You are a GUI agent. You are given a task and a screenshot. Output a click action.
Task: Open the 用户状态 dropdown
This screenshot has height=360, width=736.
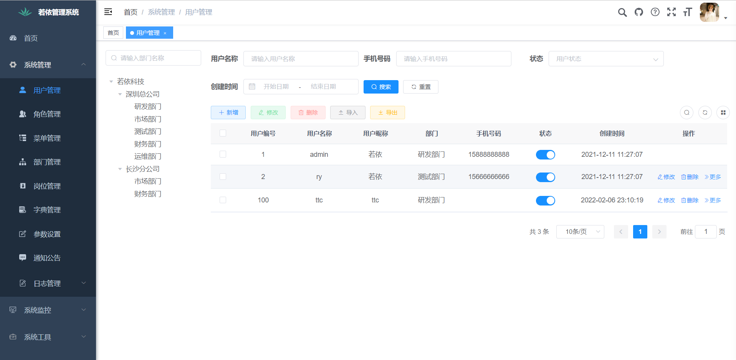(606, 59)
